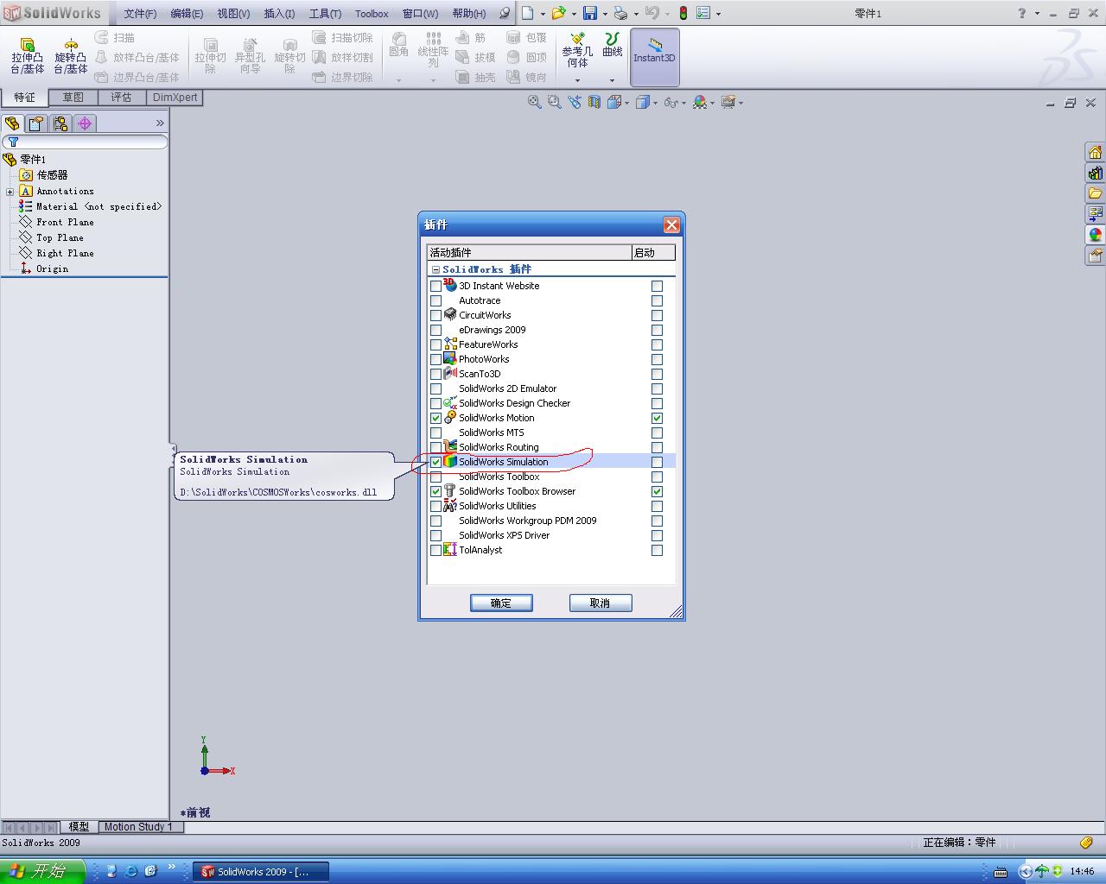Open the 参考几何体 dropdown arrow

pos(577,80)
